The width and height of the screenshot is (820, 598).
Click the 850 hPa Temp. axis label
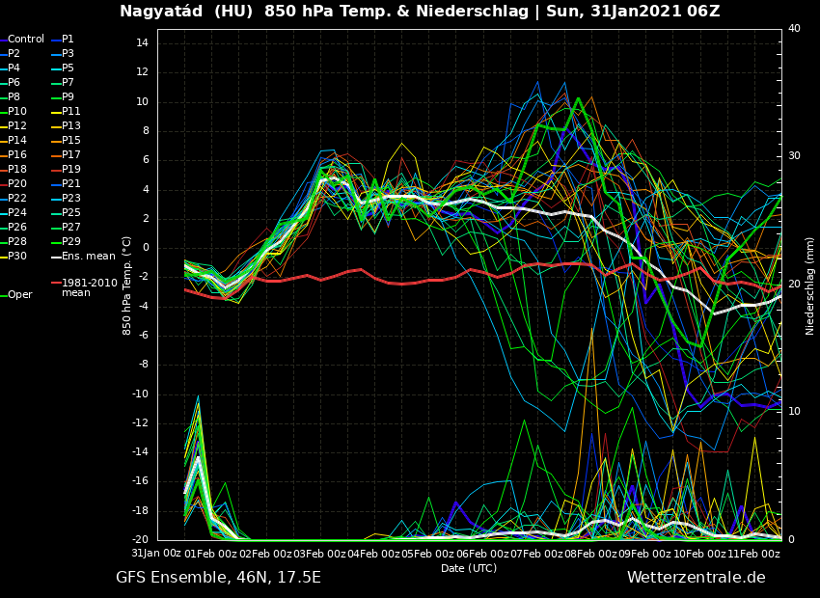click(127, 285)
